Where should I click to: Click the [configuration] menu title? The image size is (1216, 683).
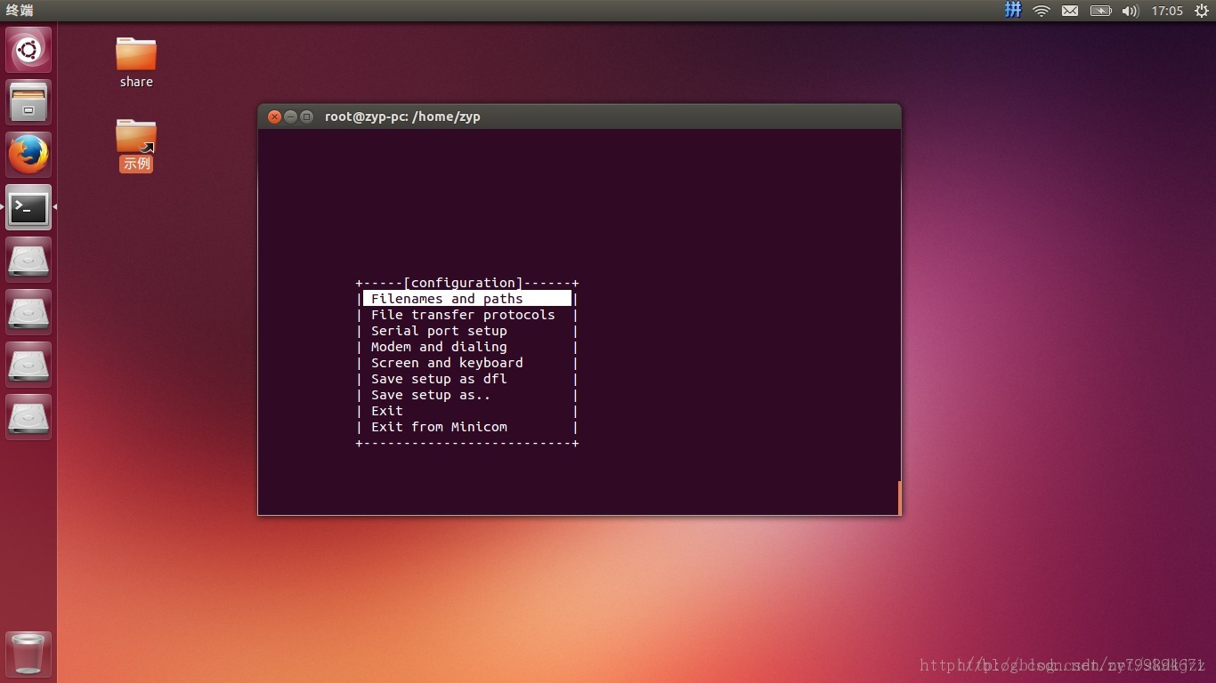(x=463, y=283)
